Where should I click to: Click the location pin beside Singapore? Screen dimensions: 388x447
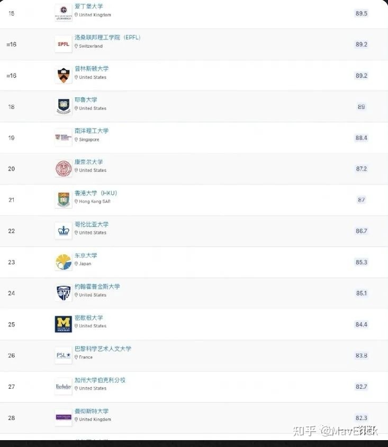pos(76,140)
